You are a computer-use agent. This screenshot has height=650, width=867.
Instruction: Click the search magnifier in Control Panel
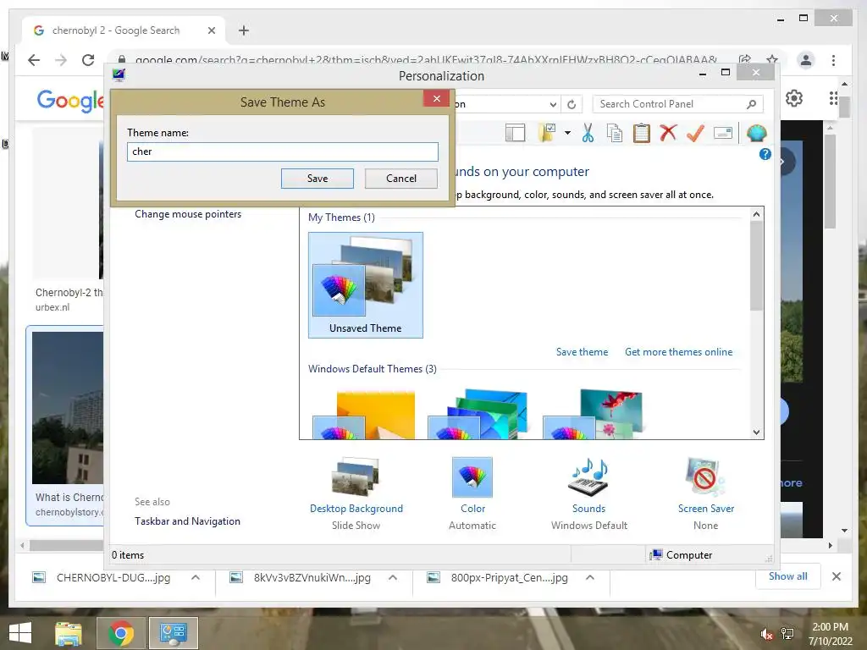(x=751, y=104)
